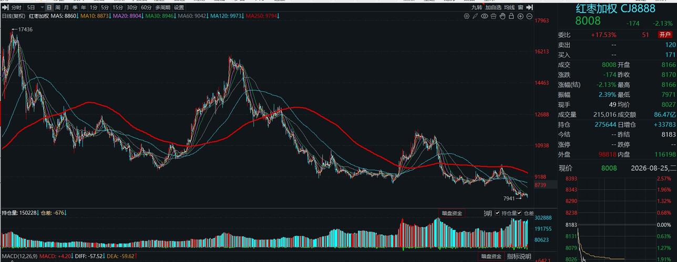Image resolution: width=677 pixels, height=262 pixels.
Task: Switch to the 1分 minute chart
Action: (x=94, y=7)
